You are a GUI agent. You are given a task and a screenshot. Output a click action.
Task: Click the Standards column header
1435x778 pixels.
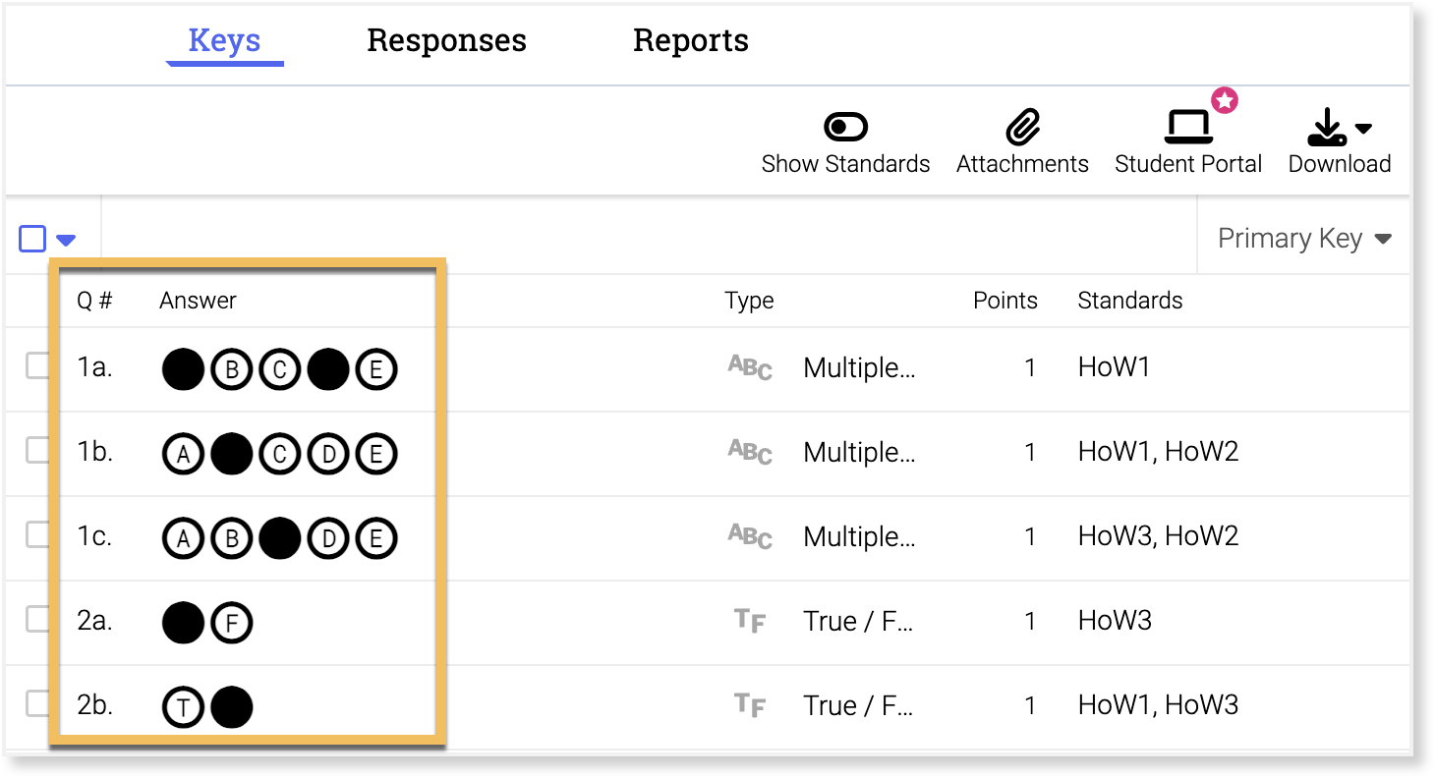(x=1129, y=301)
